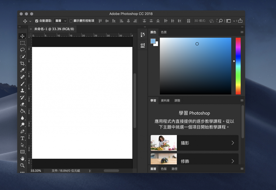Select the Eyedropper tool

click(22, 70)
